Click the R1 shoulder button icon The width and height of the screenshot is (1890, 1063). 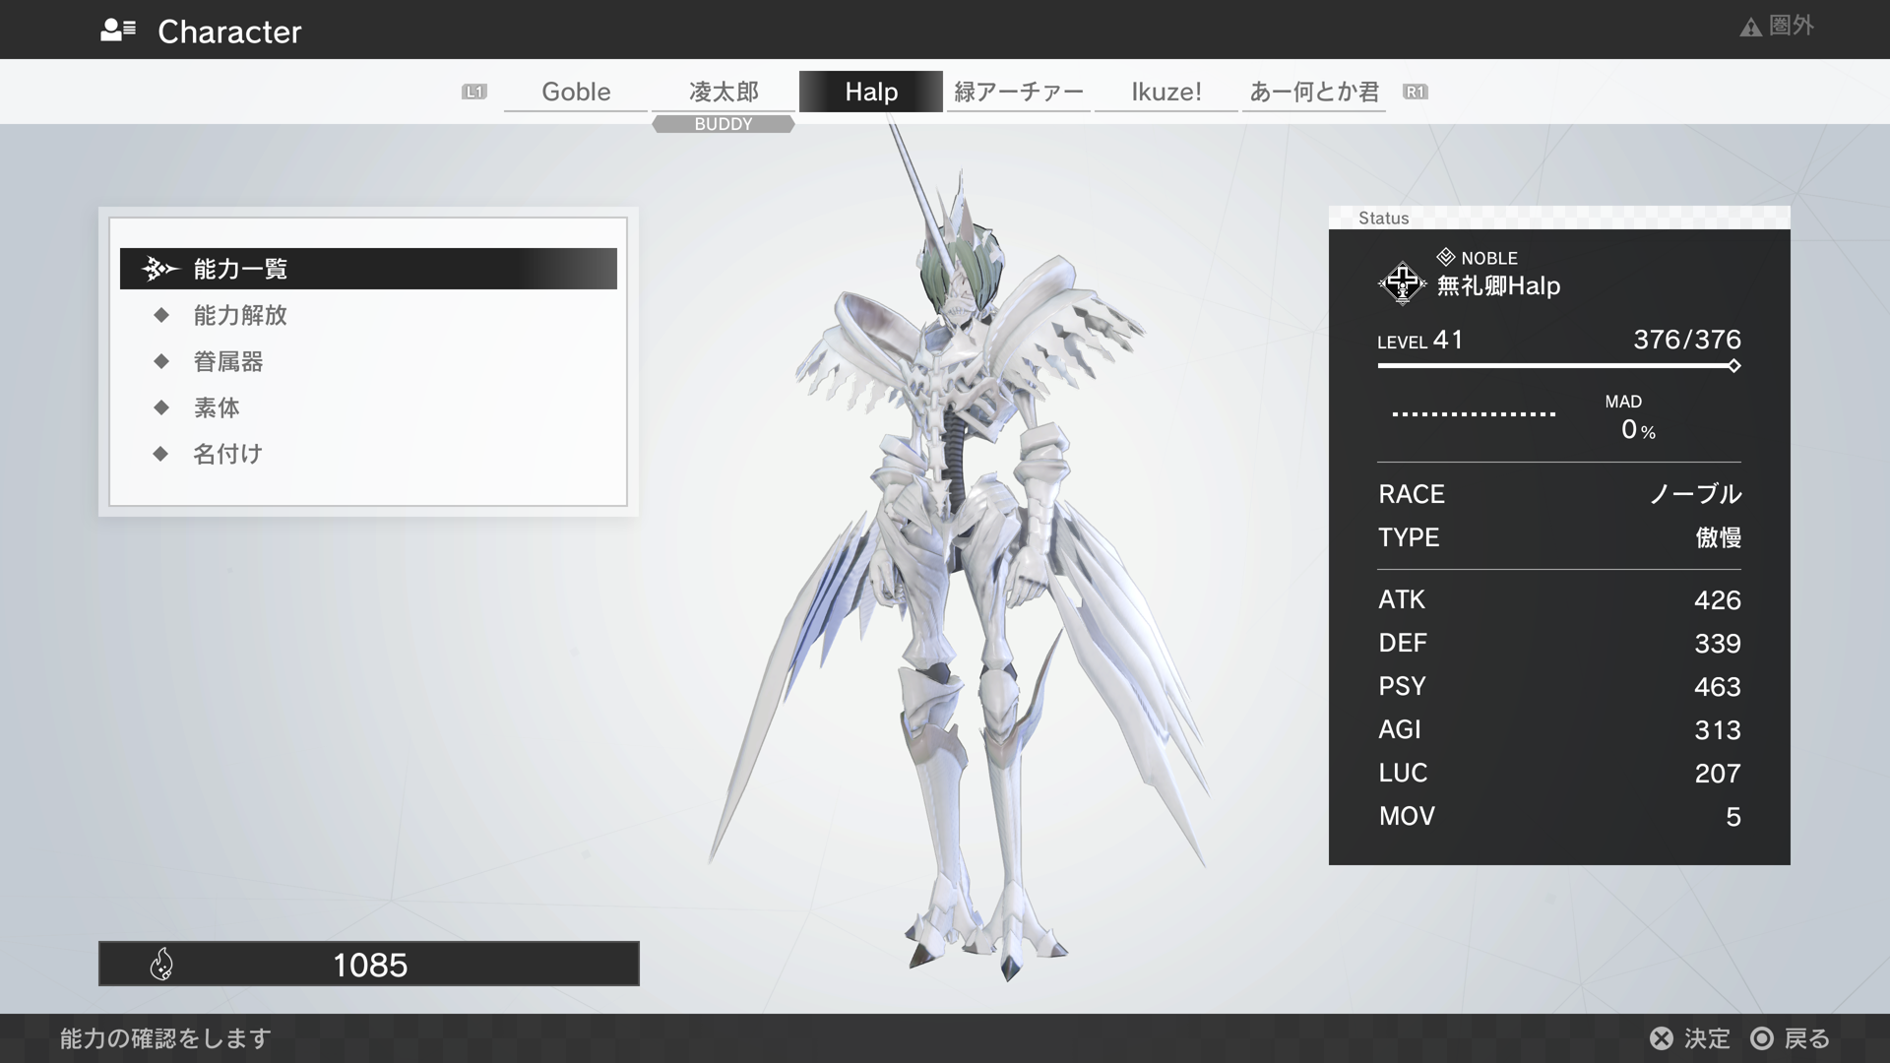coord(1415,92)
